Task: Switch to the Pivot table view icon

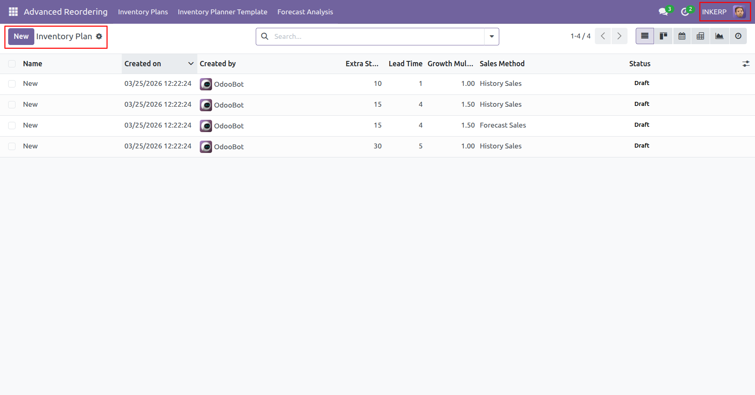Action: (x=700, y=36)
